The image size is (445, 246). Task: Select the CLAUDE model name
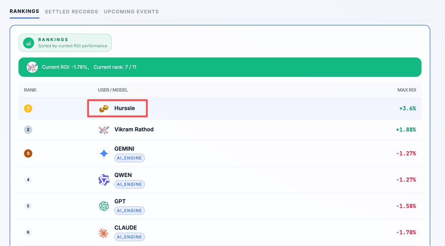click(x=126, y=228)
